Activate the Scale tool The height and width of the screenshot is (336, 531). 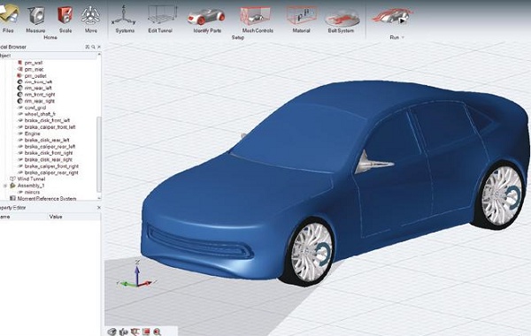tap(65, 18)
